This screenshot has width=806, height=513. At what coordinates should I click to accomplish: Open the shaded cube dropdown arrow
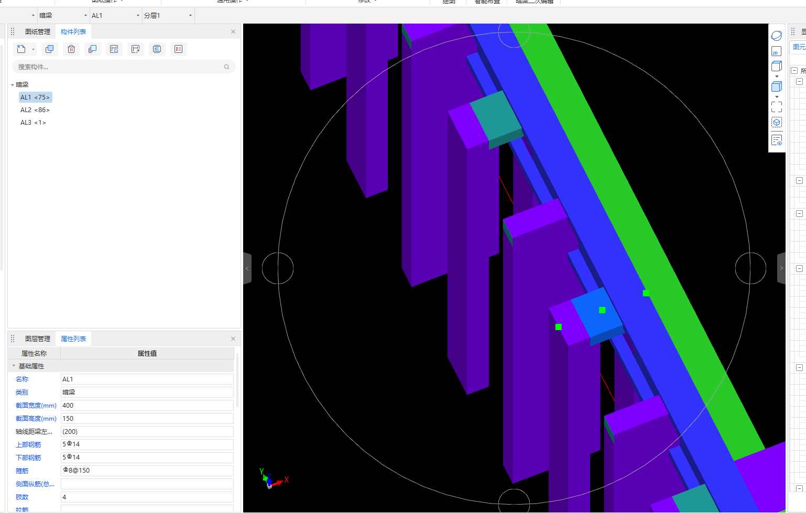click(777, 97)
